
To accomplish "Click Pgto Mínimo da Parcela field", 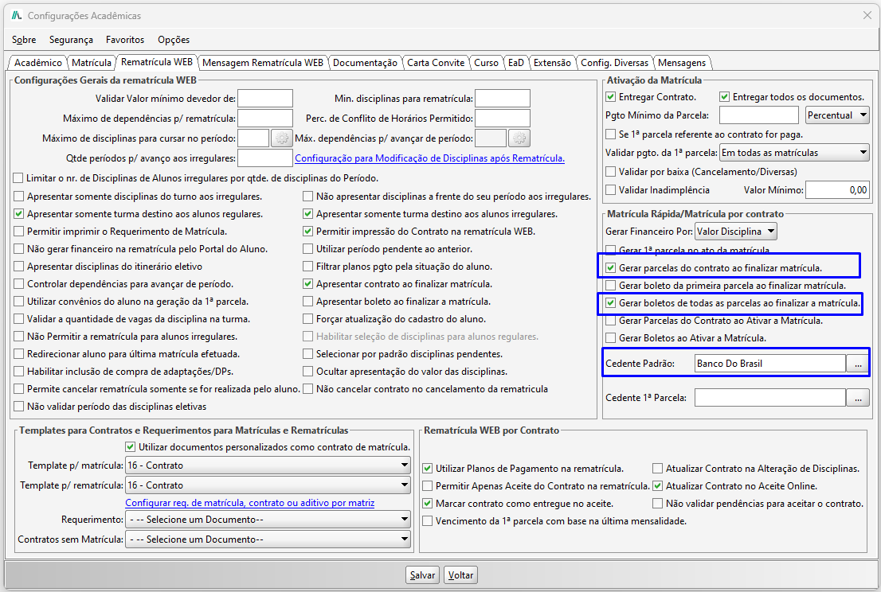I will click(759, 115).
